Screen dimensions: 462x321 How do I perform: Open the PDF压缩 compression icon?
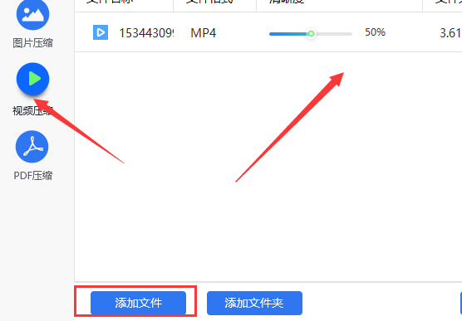32,147
